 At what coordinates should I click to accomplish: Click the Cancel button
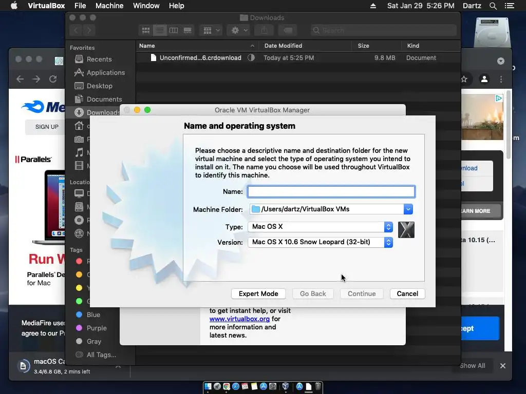(407, 294)
